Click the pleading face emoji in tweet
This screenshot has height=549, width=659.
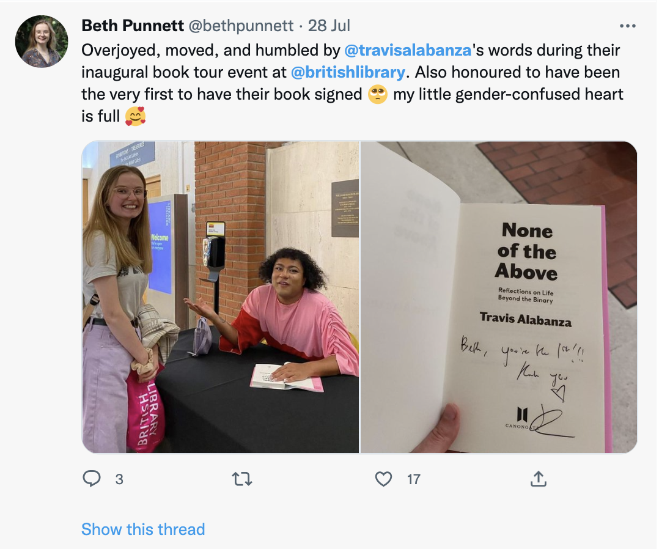click(x=378, y=95)
